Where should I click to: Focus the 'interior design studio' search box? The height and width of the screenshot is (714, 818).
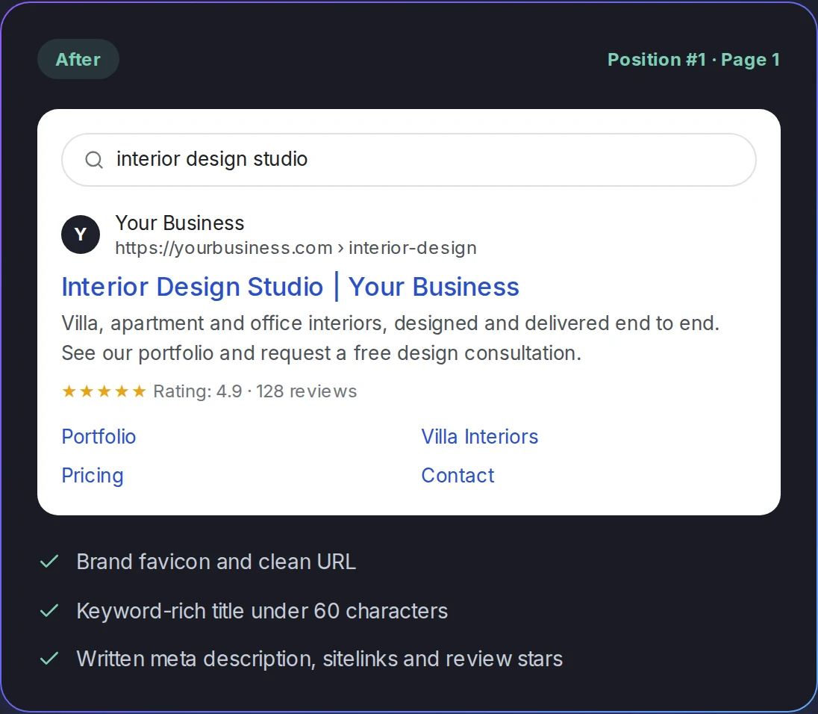(408, 160)
